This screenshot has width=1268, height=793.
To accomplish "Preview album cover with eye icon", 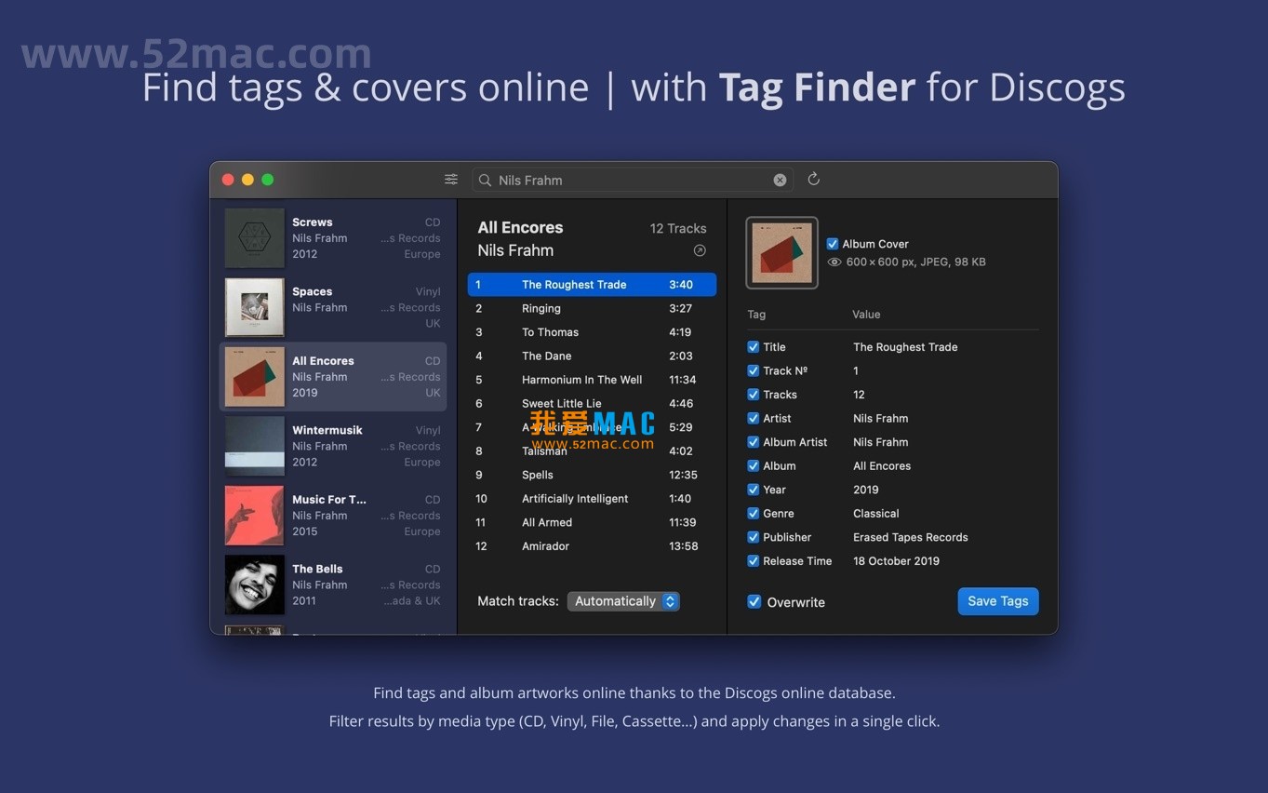I will [x=834, y=262].
